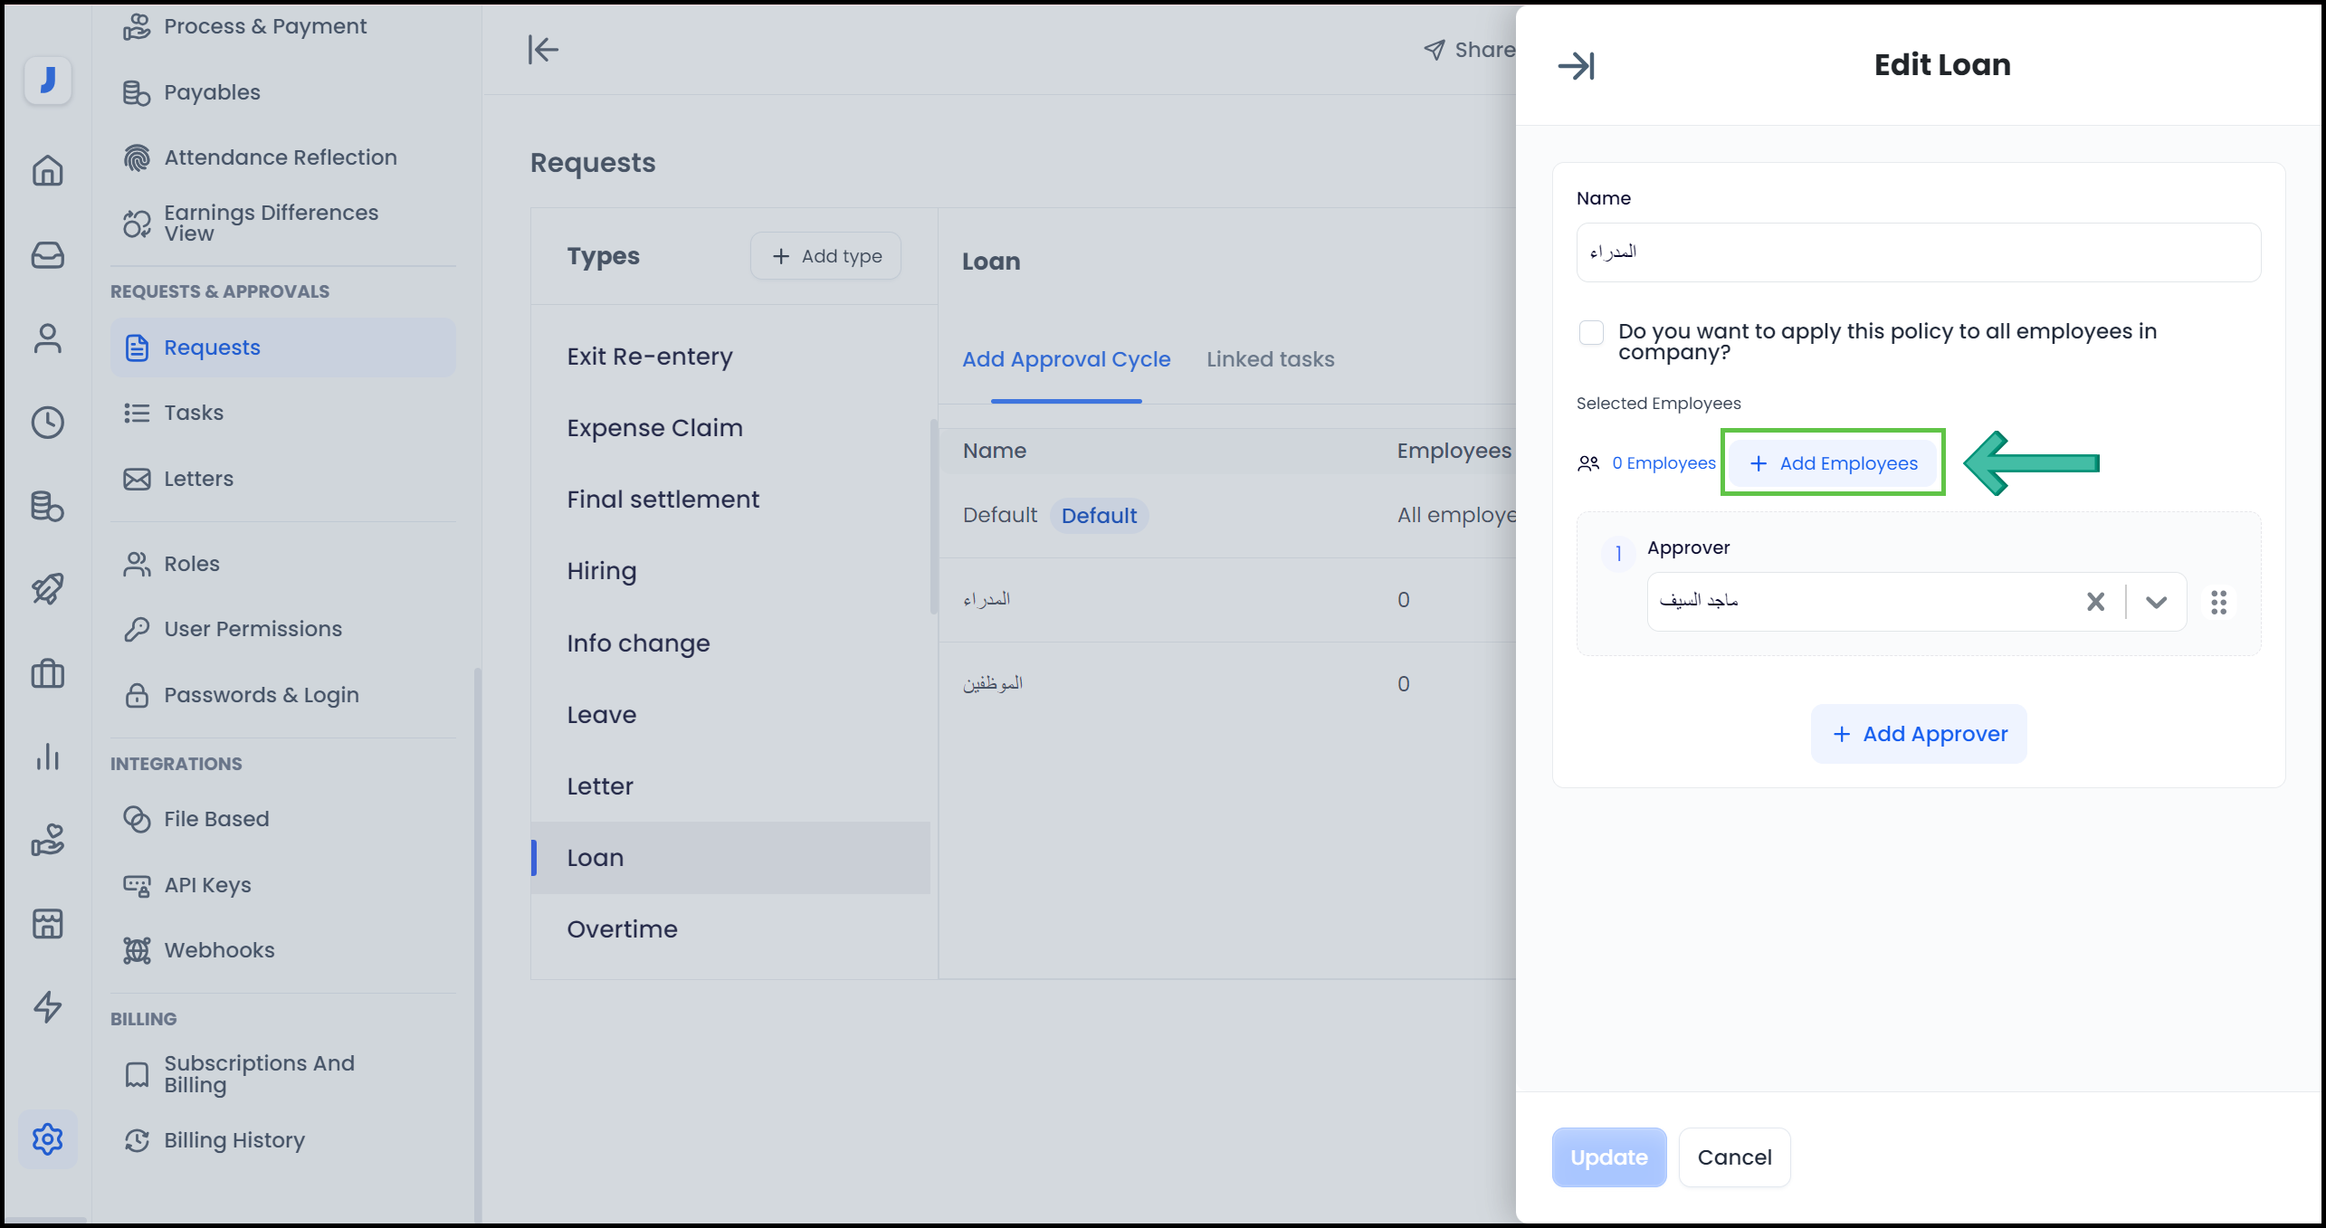Open the rocket icon in left rail
This screenshot has height=1228, width=2326.
click(x=47, y=589)
